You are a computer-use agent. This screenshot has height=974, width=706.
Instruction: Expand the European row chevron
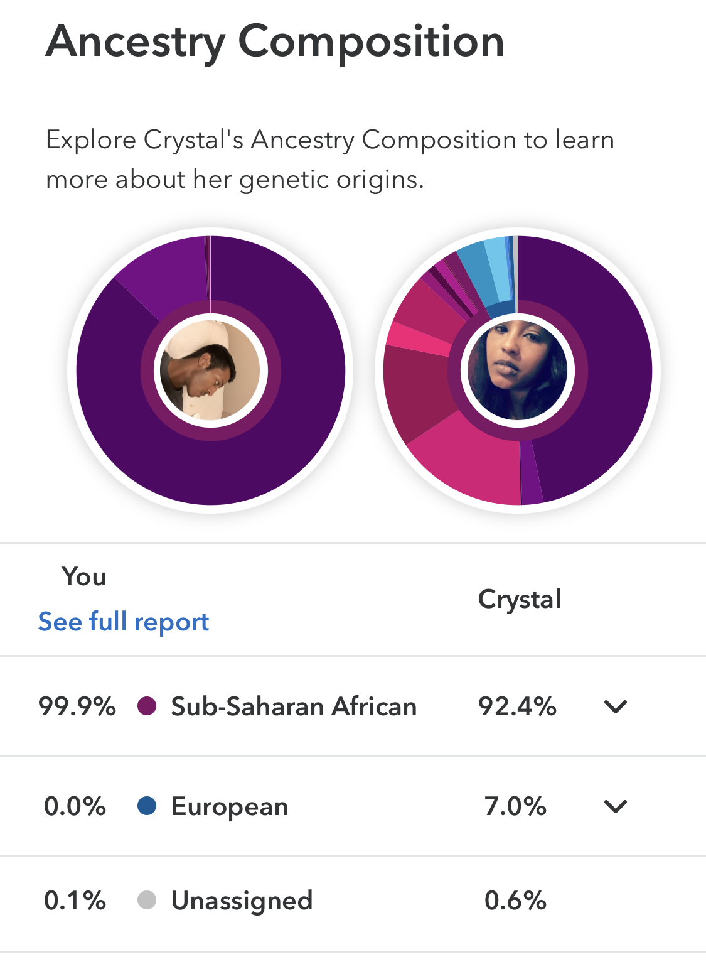coord(615,806)
